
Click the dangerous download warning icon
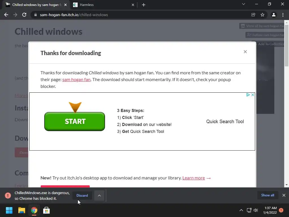point(8,196)
